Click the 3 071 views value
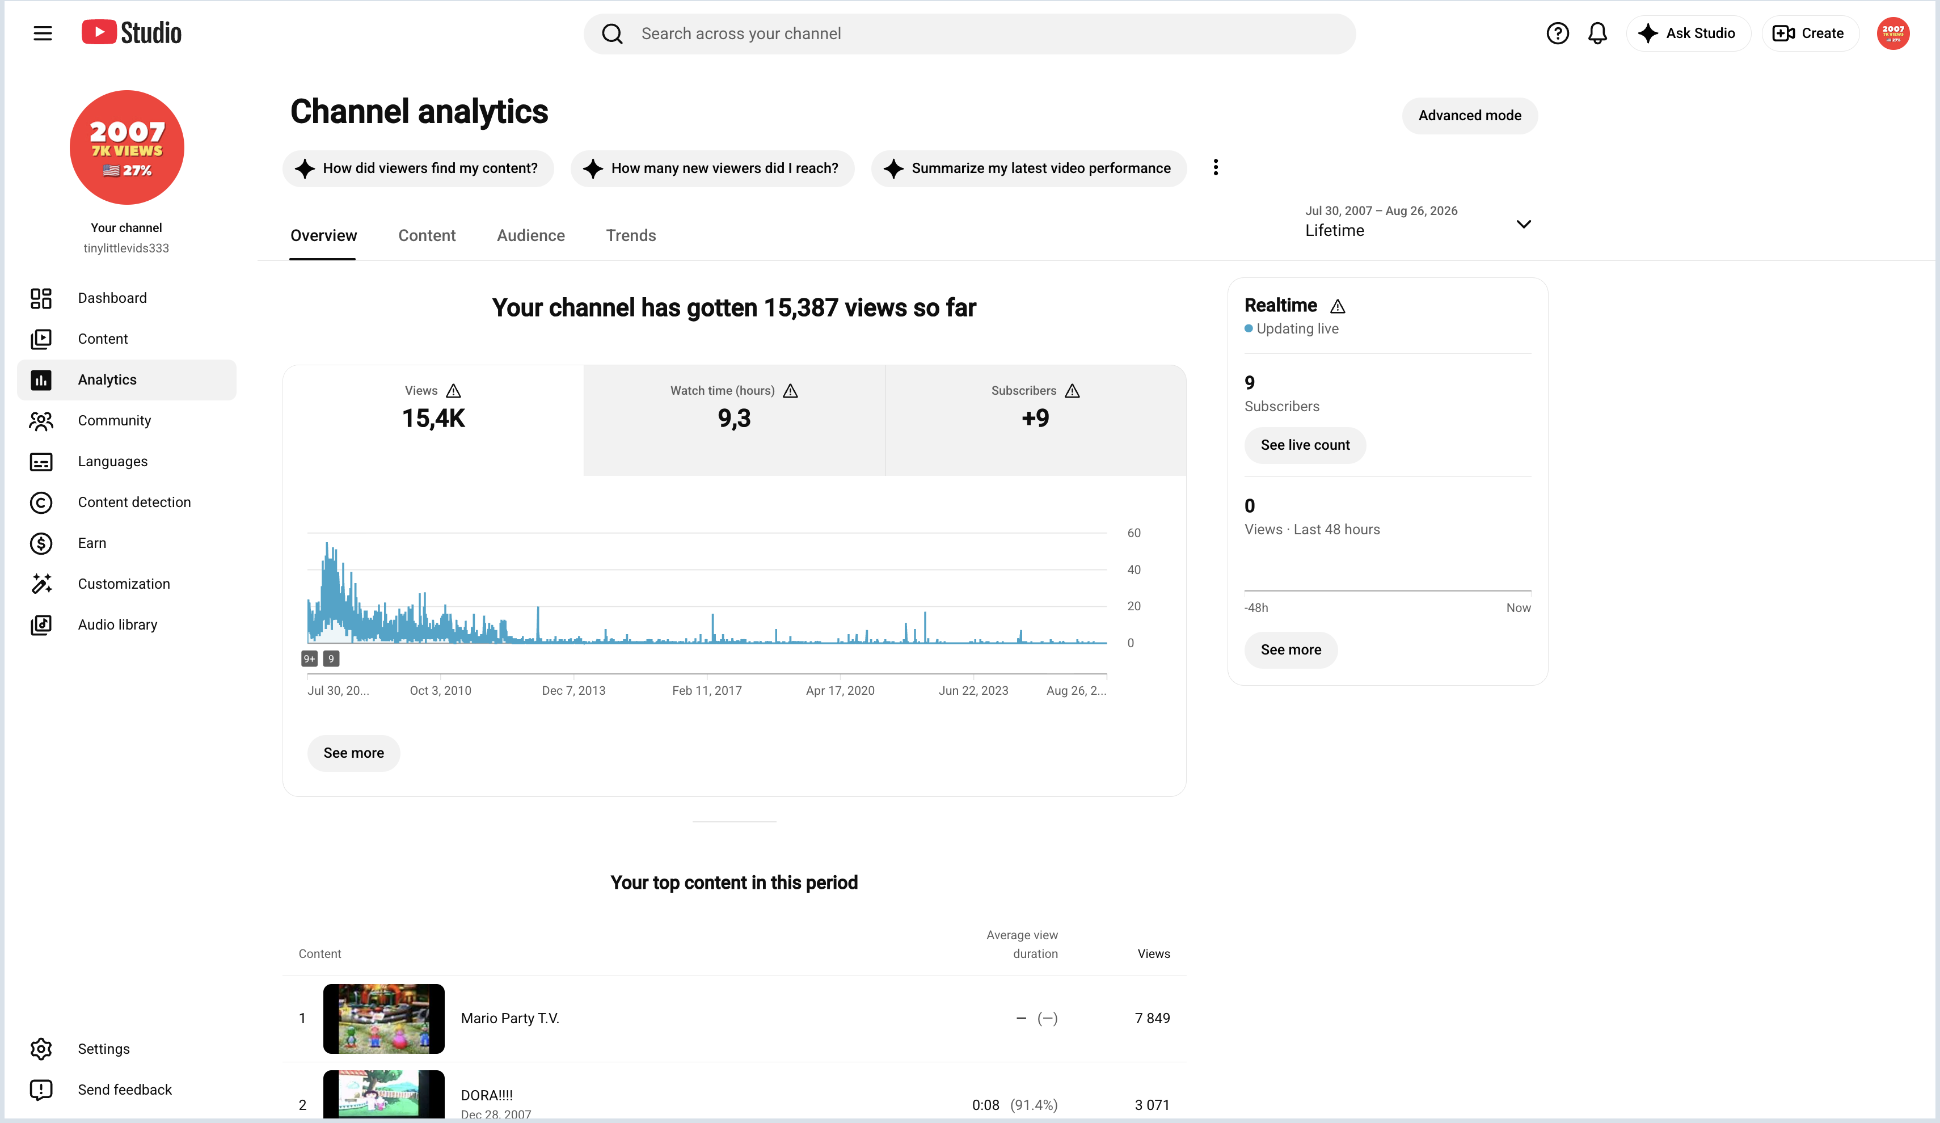The height and width of the screenshot is (1123, 1940). [x=1152, y=1105]
